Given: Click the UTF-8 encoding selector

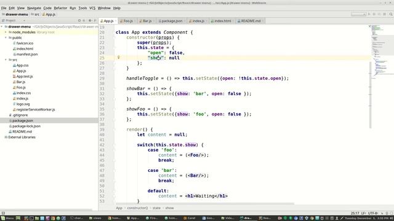Looking at the screenshot, I should [373, 213].
